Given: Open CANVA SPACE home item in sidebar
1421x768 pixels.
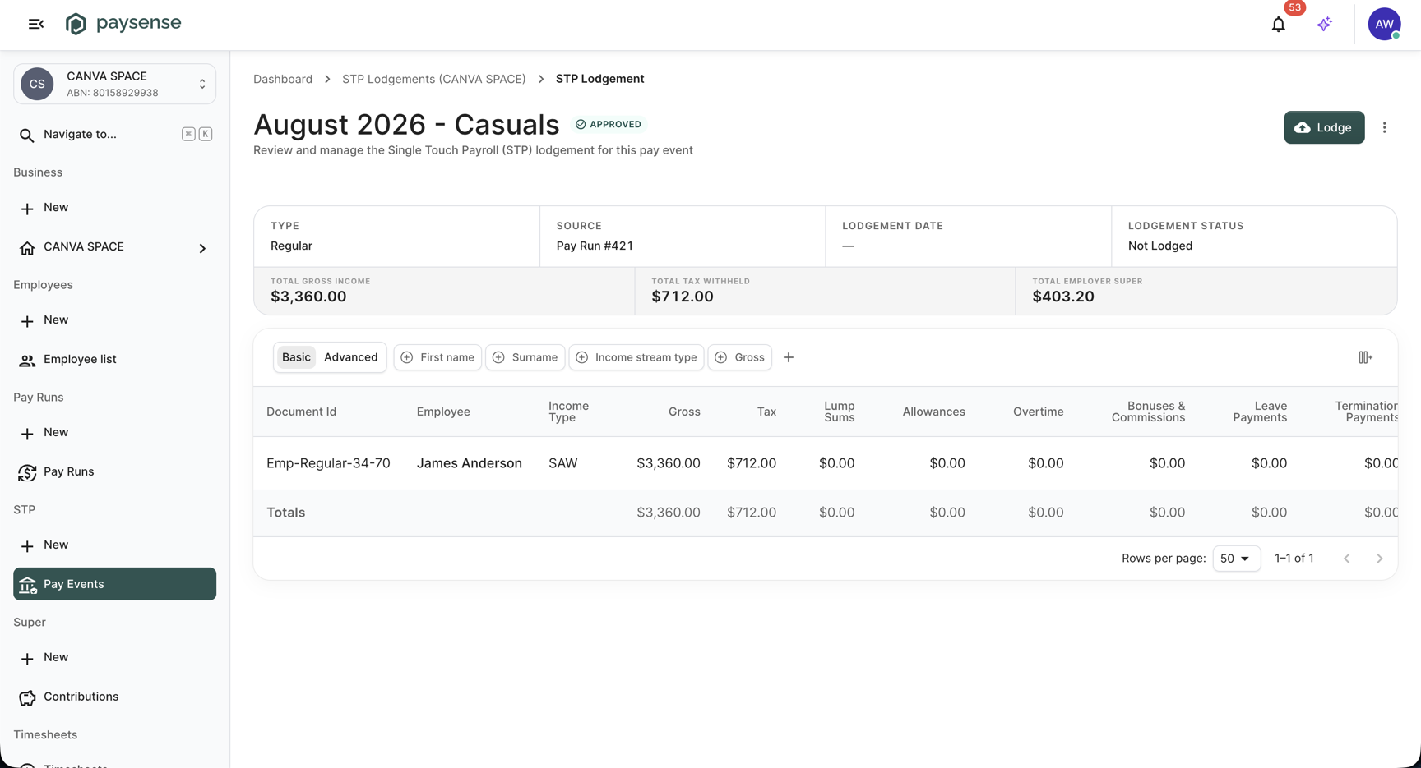Looking at the screenshot, I should (83, 247).
